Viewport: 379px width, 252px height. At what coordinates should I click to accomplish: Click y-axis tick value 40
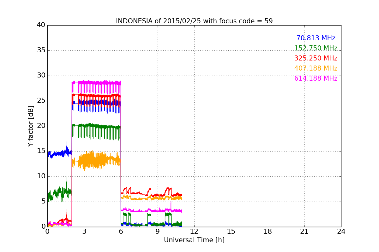(41, 25)
